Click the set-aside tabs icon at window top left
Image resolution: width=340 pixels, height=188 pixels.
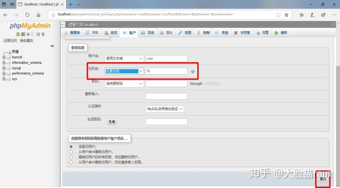tap(4, 4)
